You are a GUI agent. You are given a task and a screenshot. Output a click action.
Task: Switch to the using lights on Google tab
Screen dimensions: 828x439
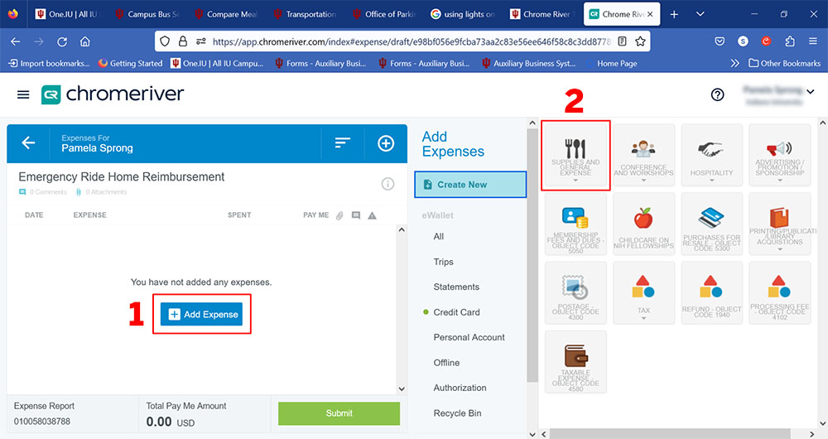point(465,14)
